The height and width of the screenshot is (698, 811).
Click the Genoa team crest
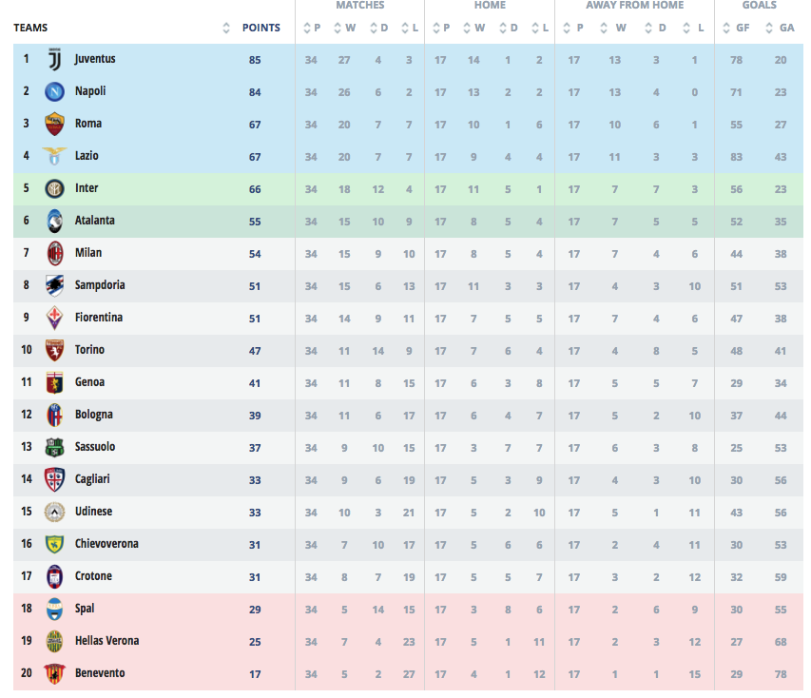click(x=54, y=382)
